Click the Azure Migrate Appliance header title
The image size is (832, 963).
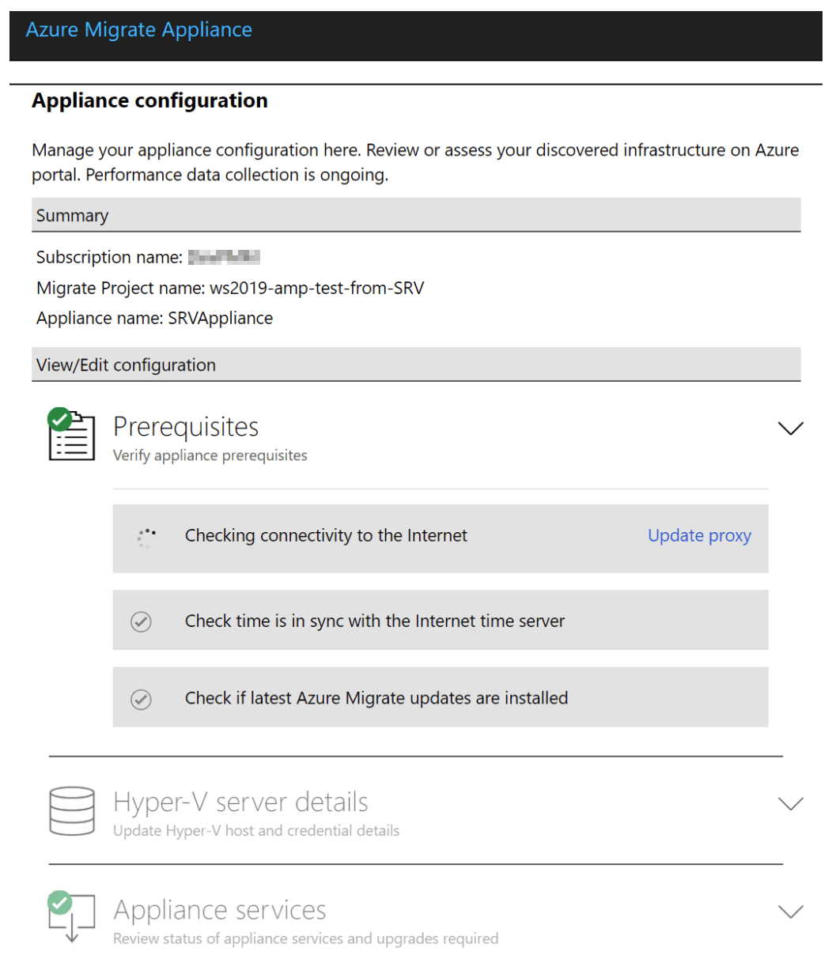[139, 30]
